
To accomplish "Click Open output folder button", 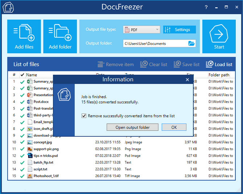I will click(x=132, y=127).
